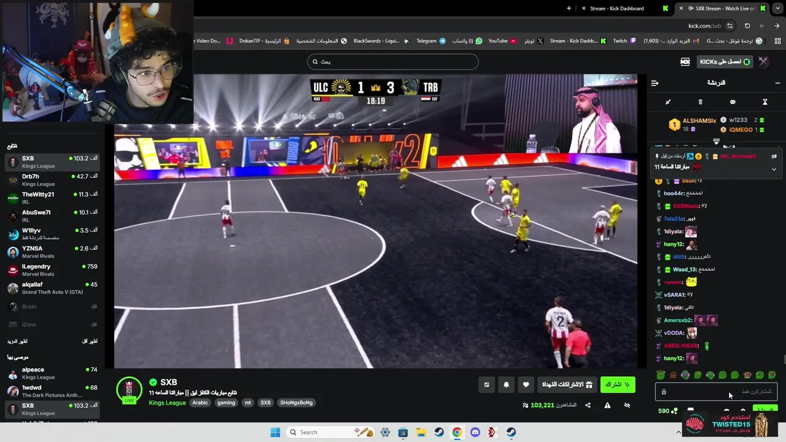Switch to Stream - Kick Dashboard tab
Image resolution: width=786 pixels, height=442 pixels.
623,9
